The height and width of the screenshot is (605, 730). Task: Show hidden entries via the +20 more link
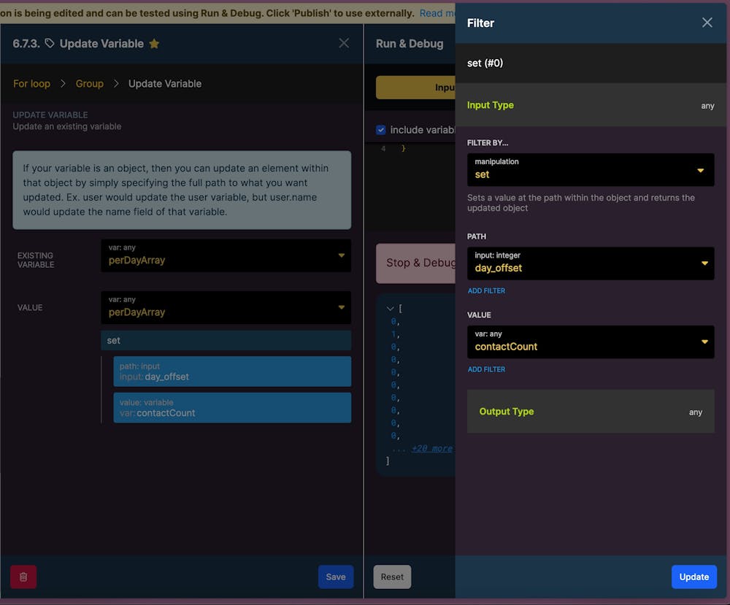431,448
